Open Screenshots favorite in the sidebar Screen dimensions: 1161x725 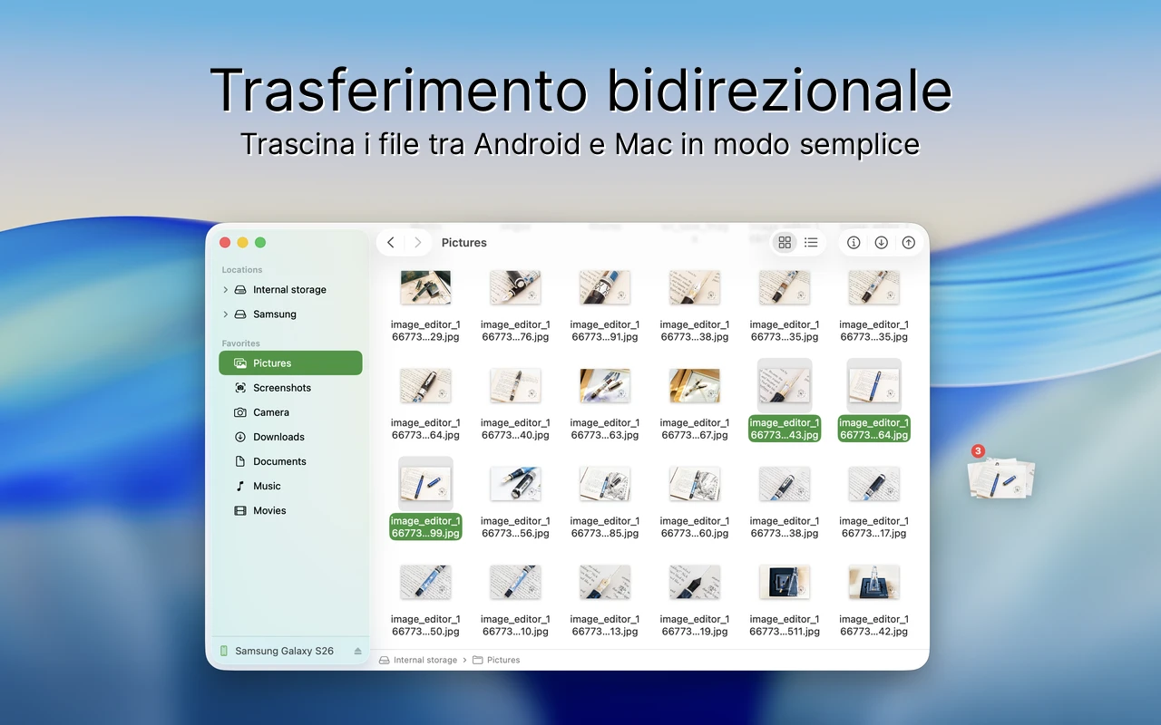coord(290,388)
